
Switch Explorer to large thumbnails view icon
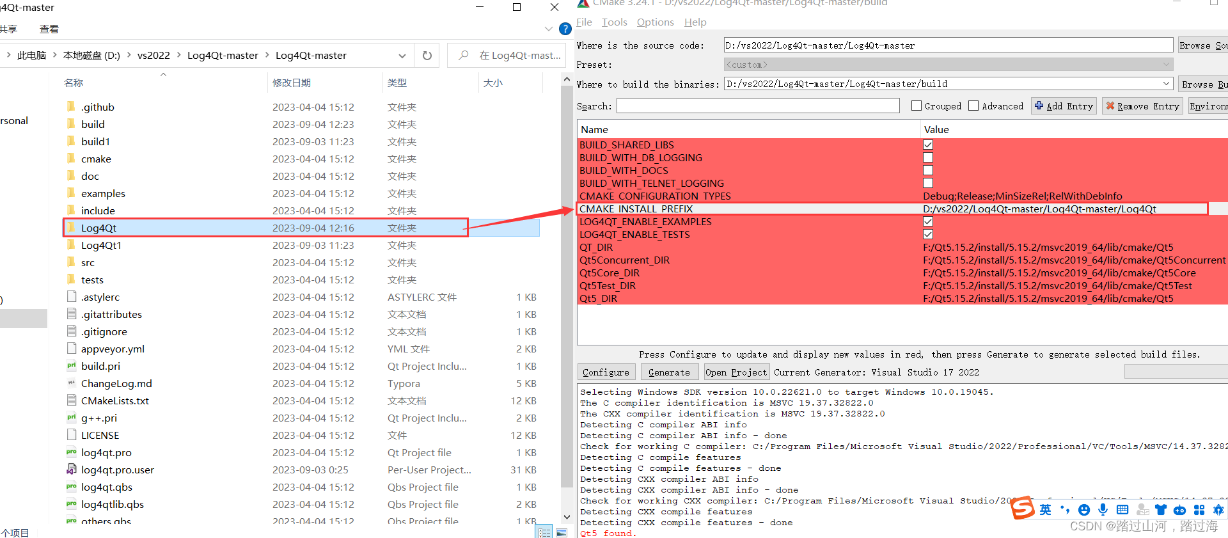point(562,532)
